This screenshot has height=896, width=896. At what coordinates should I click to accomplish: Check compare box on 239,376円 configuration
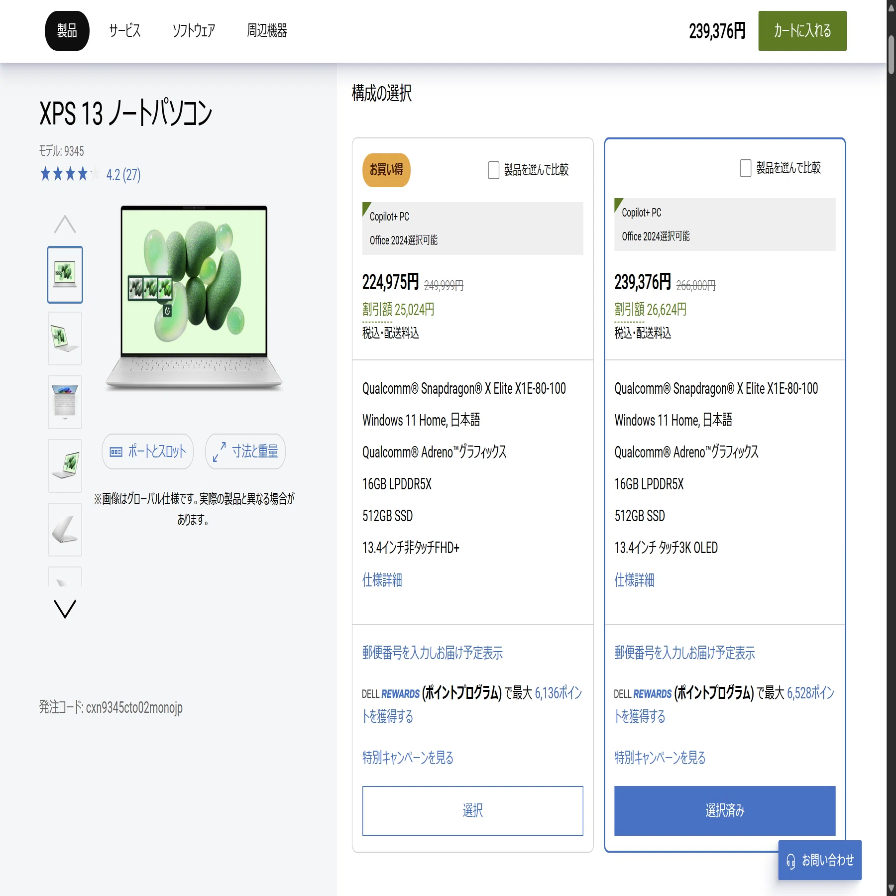745,168
